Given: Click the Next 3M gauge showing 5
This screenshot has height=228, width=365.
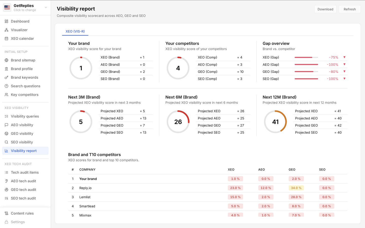Looking at the screenshot, I should (x=81, y=122).
